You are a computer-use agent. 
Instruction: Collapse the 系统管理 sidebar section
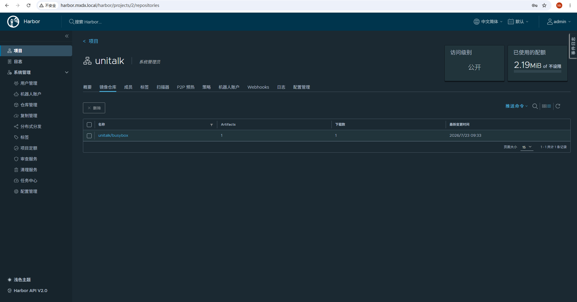pyautogui.click(x=67, y=72)
